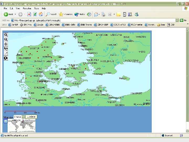This screenshot has height=142, width=189.
Task: Open the Tools menu
Action: click(36, 8)
